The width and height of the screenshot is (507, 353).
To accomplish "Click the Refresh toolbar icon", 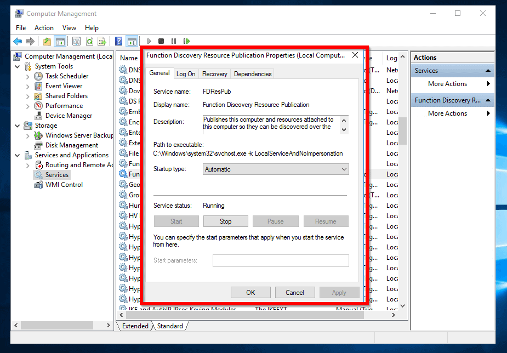I will [89, 41].
